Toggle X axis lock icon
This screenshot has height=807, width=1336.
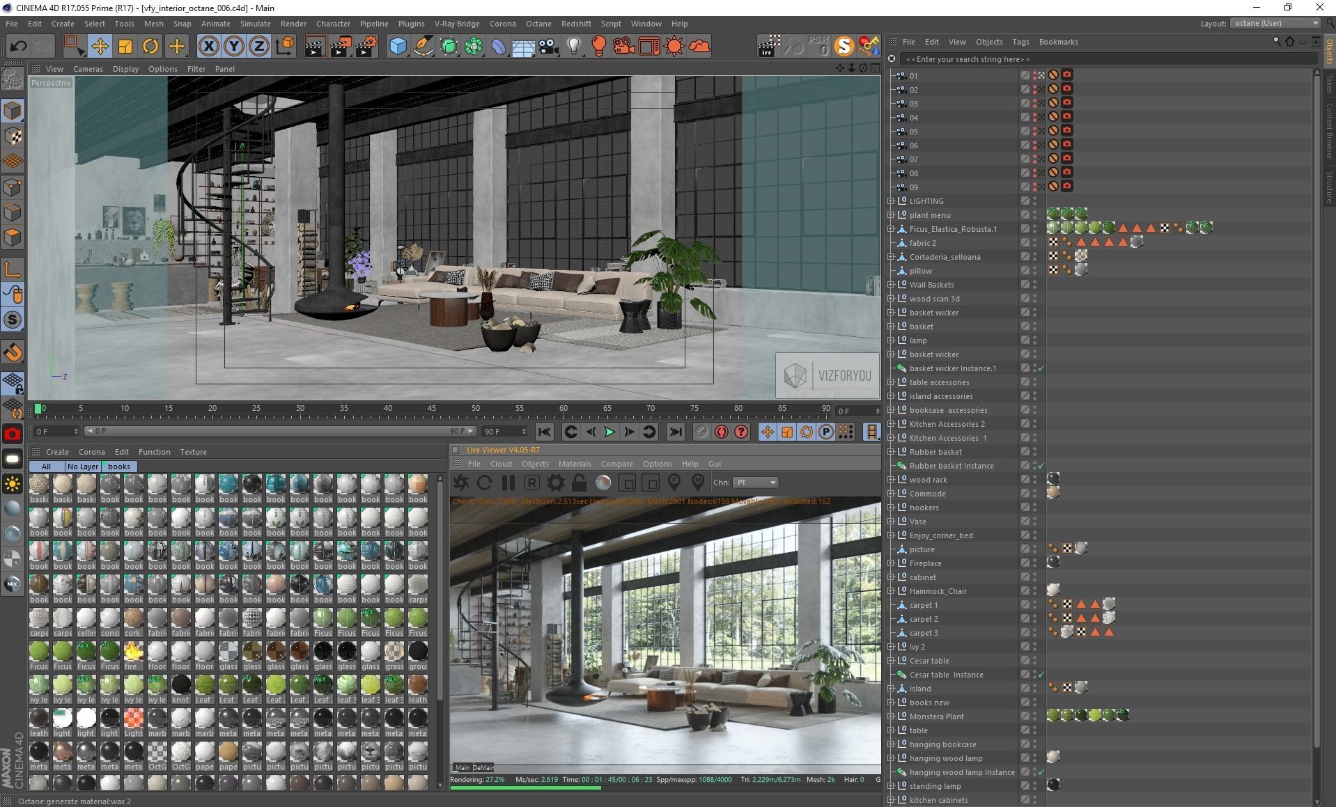click(x=208, y=47)
